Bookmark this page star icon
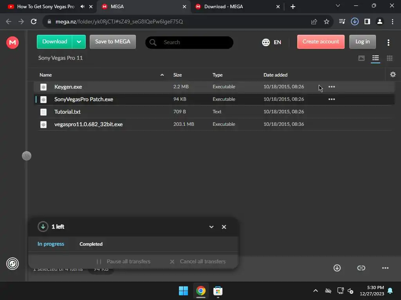Image resolution: width=401 pixels, height=300 pixels. click(326, 22)
